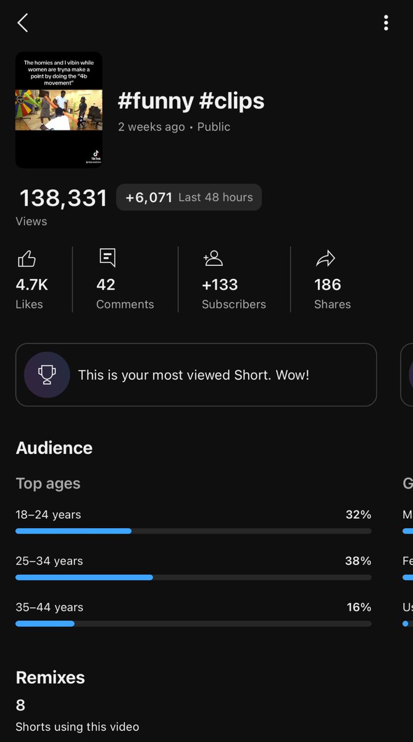Open the most viewed Short card

pyautogui.click(x=196, y=375)
